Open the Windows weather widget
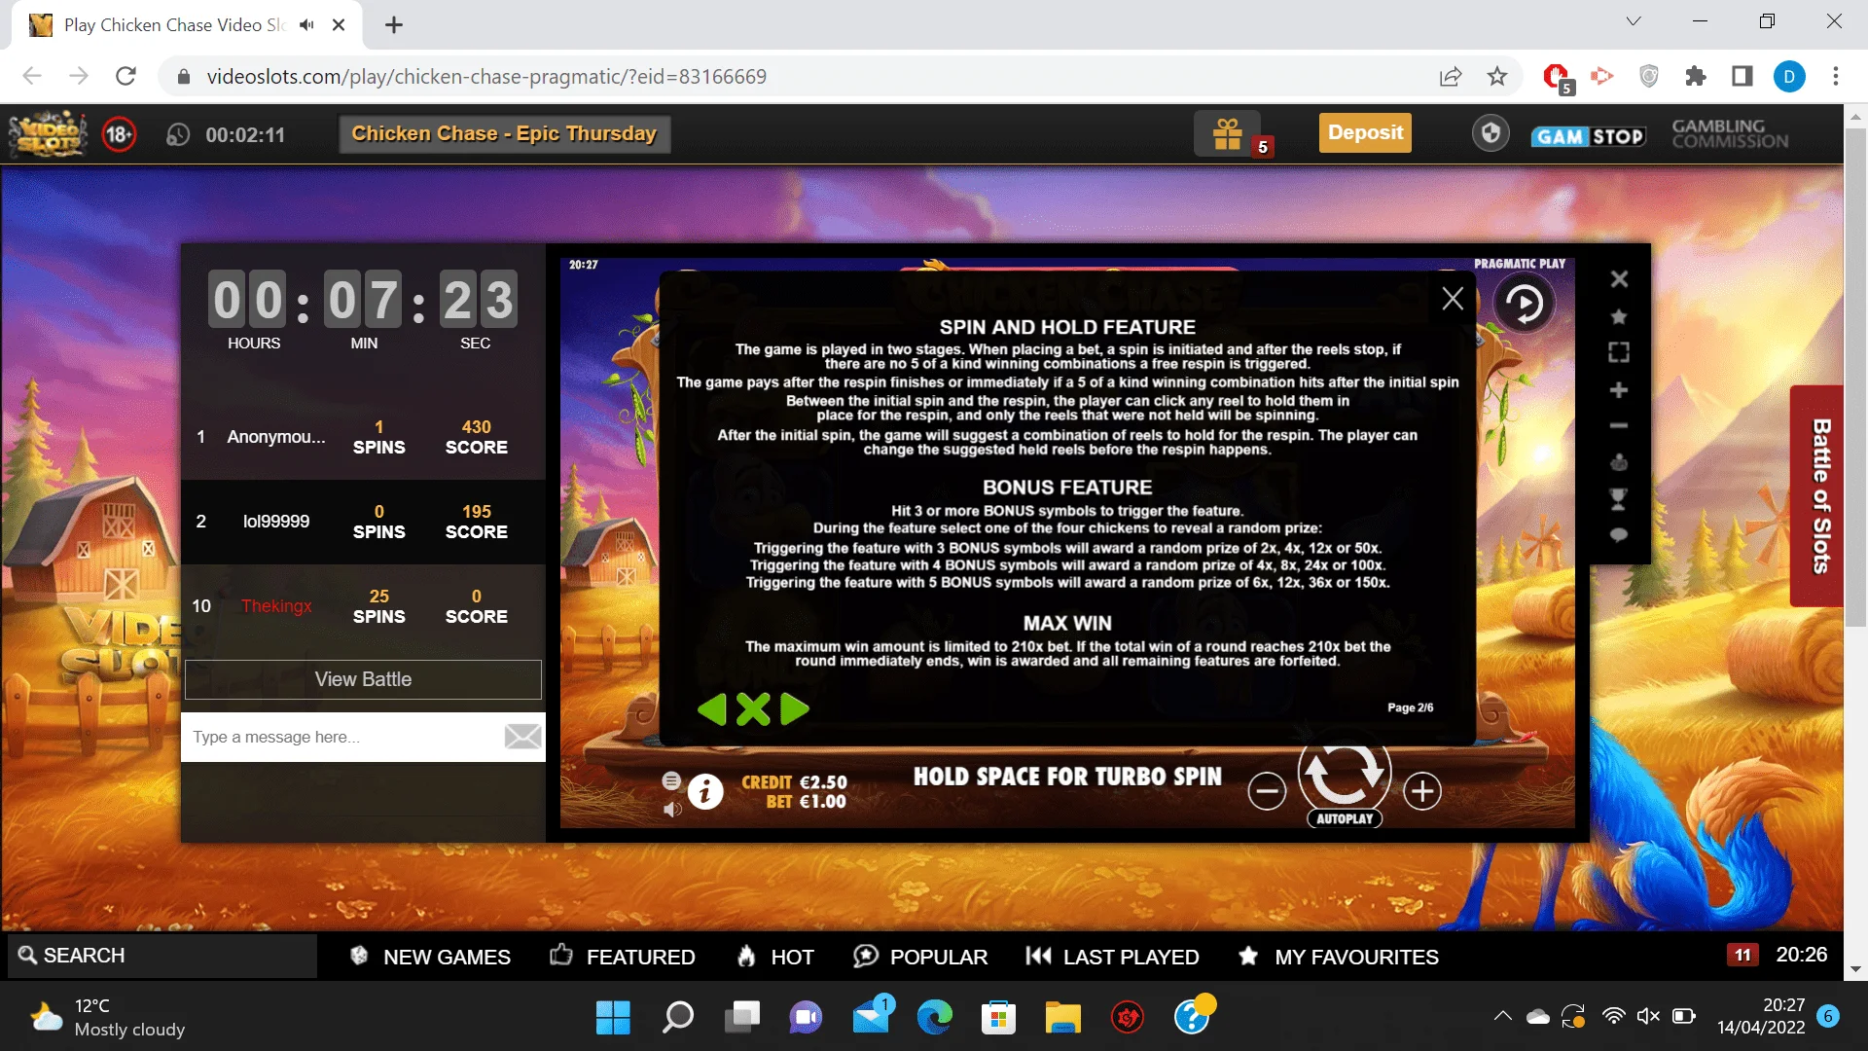 click(109, 1018)
